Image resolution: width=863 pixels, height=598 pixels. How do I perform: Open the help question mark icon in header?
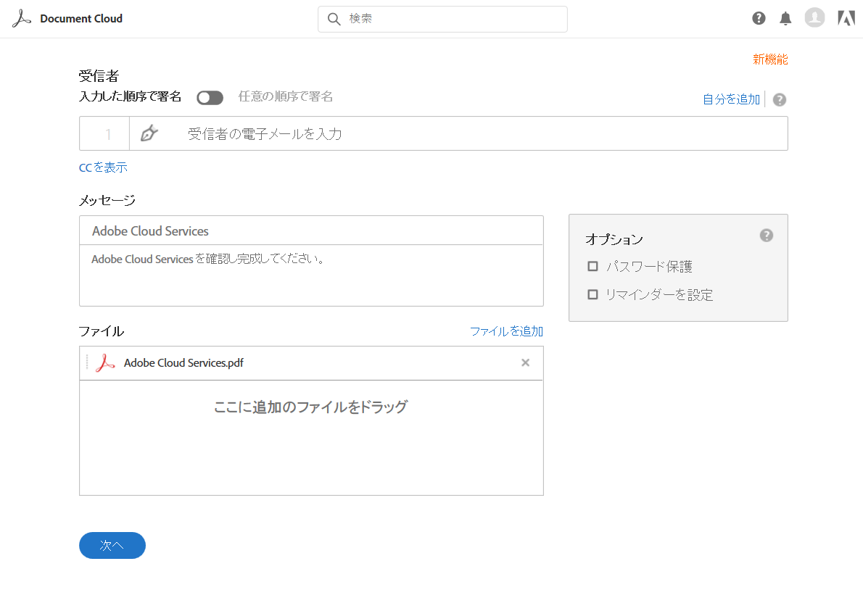pyautogui.click(x=759, y=19)
